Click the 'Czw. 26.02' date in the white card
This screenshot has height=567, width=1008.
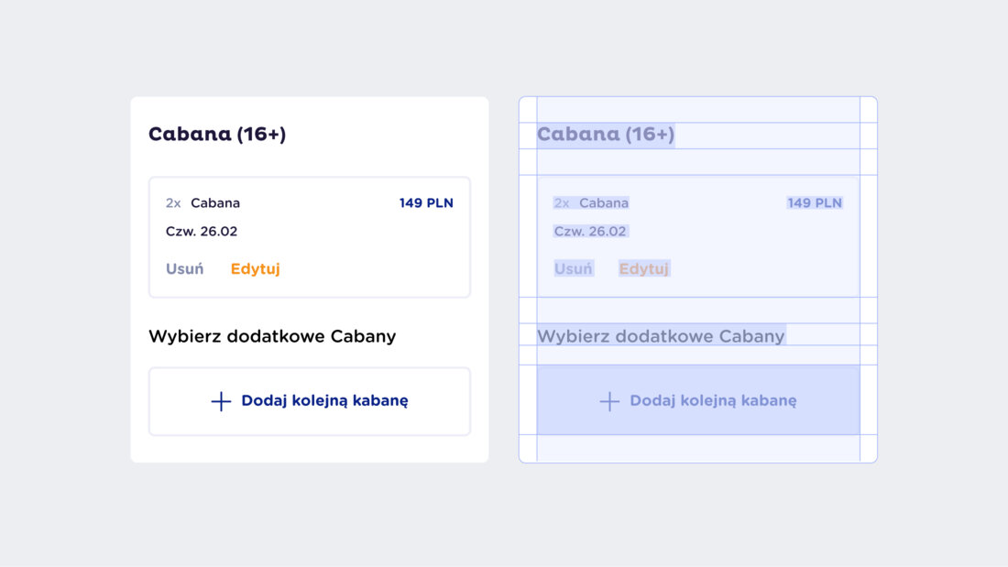pos(202,232)
